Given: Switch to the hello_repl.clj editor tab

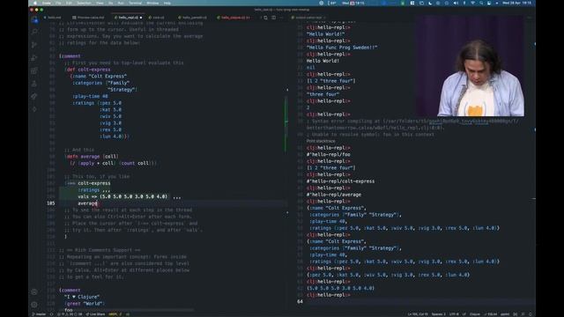Looking at the screenshot, I should tap(129, 18).
